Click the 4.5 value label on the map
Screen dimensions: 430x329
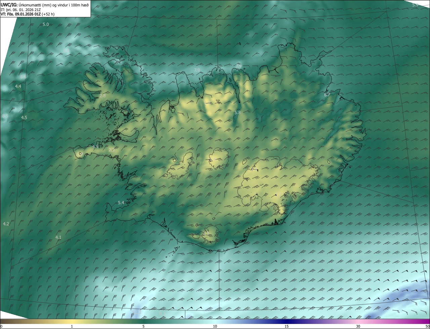[x=24, y=117]
